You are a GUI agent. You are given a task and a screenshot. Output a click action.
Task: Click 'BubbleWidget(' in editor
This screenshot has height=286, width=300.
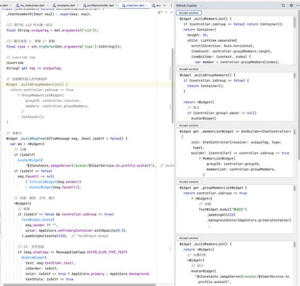tap(34, 258)
